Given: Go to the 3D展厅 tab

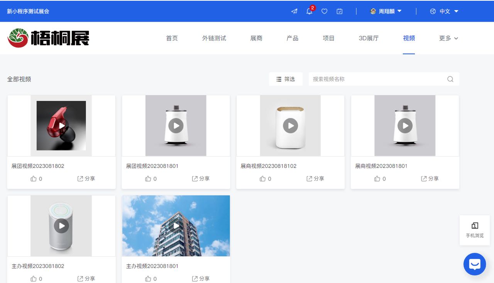Looking at the screenshot, I should click(369, 38).
